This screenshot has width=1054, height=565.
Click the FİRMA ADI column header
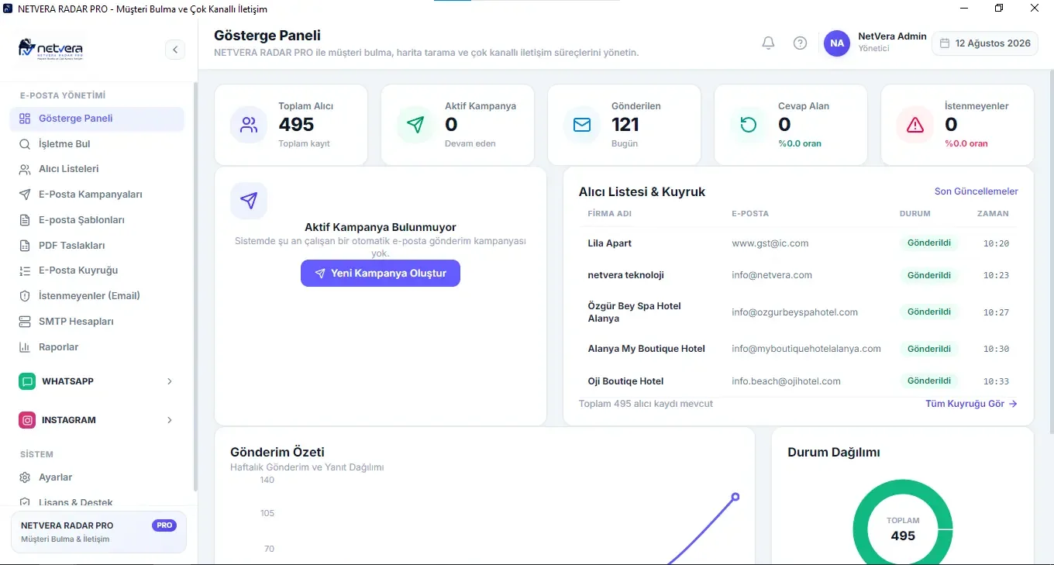(610, 213)
